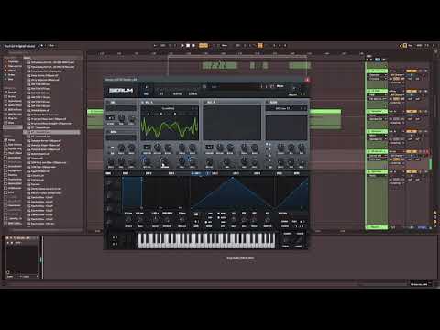Toggle the FILTER enable switch

[268, 102]
